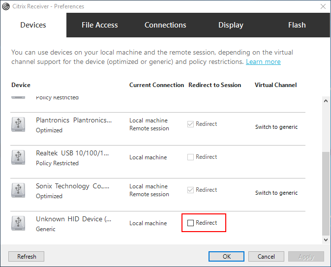Click Remote session text in Sonix row

[x=149, y=194]
